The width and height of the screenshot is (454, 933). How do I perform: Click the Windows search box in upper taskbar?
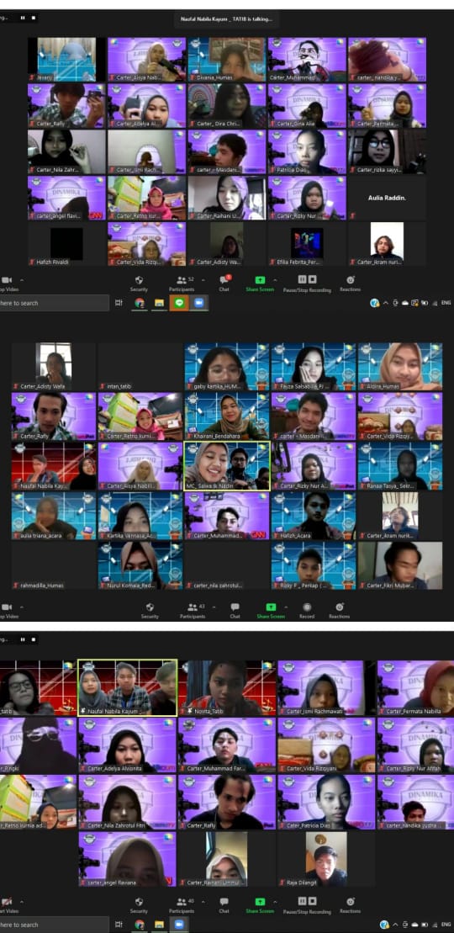[54, 303]
